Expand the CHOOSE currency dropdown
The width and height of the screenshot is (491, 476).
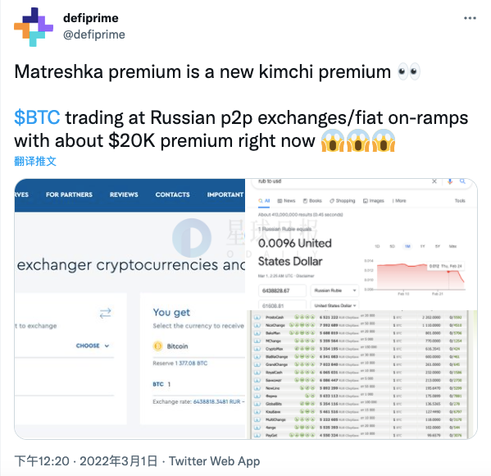(93, 346)
